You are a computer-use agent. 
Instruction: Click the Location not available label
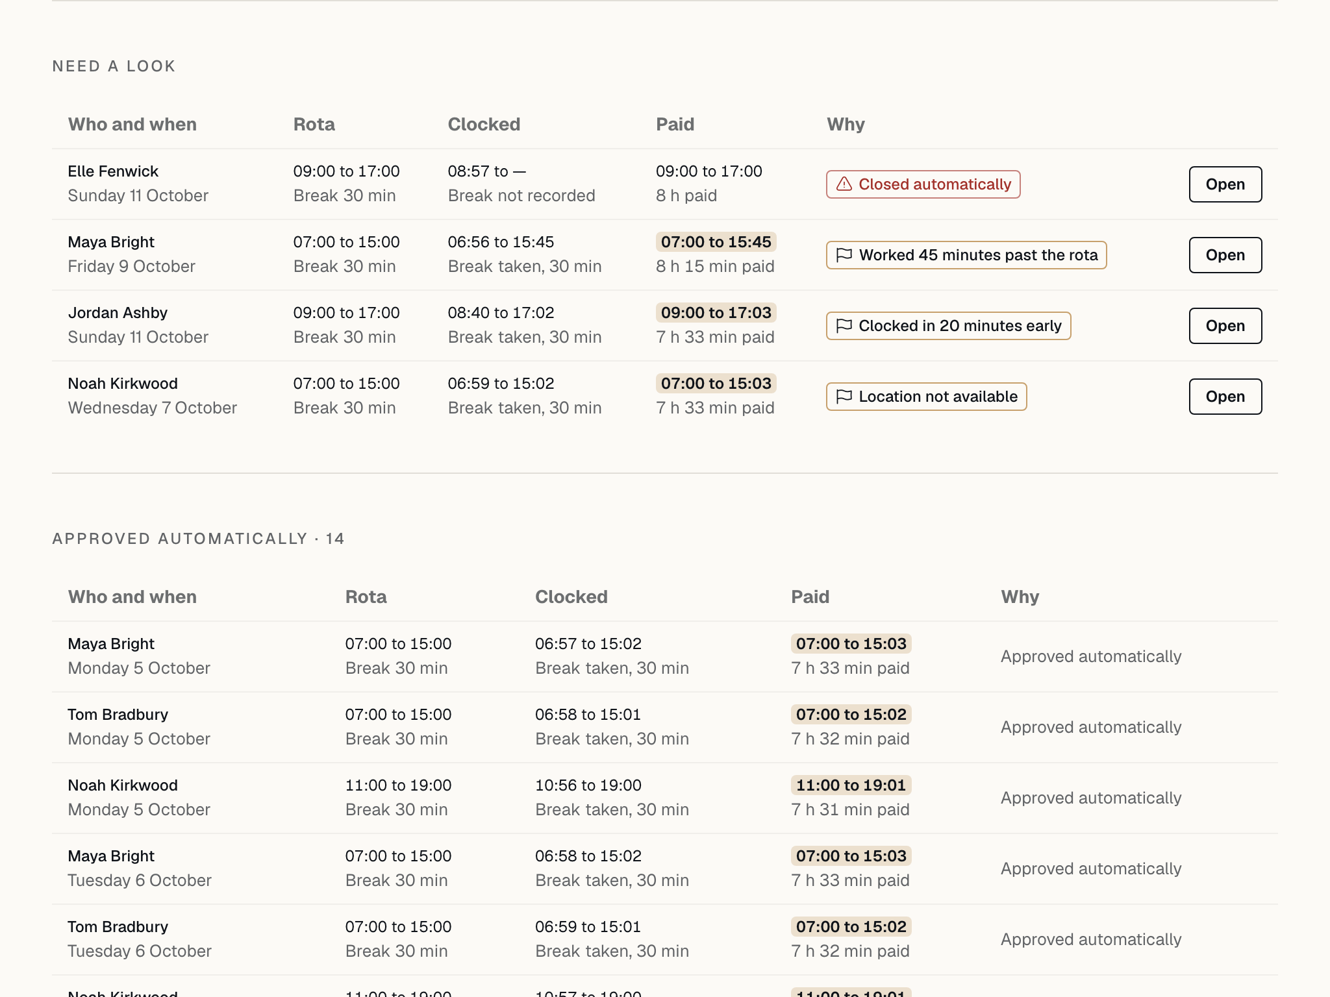click(x=938, y=397)
